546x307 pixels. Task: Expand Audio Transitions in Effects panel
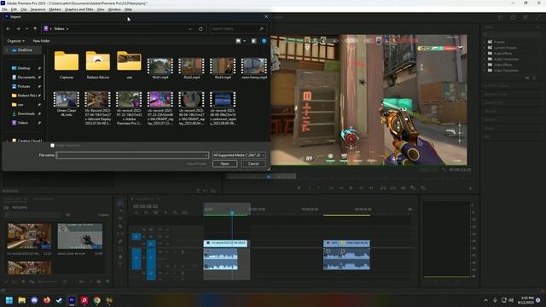[x=485, y=59]
